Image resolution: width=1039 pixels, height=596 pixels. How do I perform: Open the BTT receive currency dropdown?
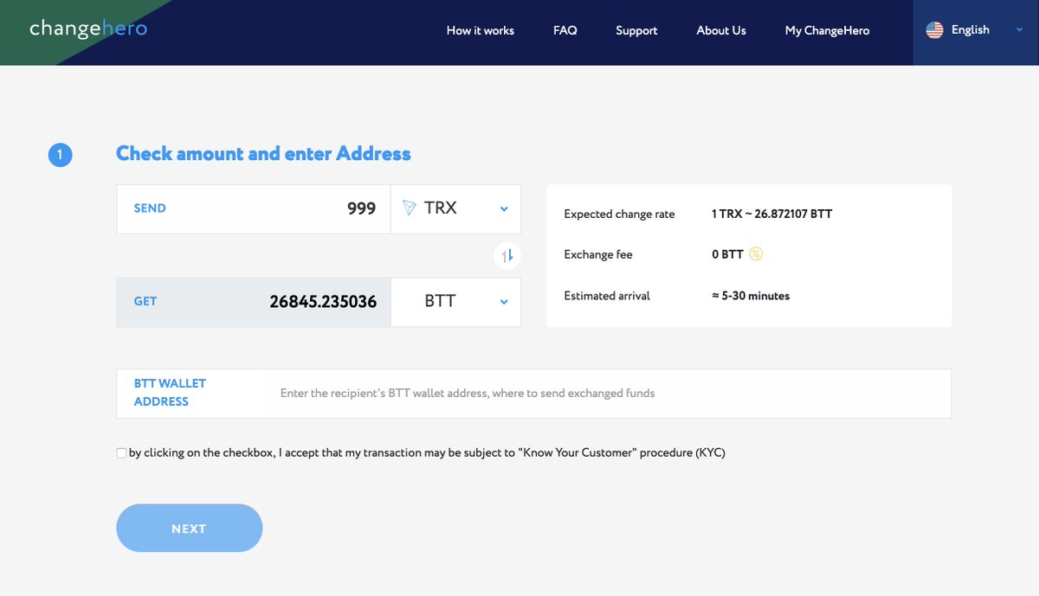(x=455, y=302)
